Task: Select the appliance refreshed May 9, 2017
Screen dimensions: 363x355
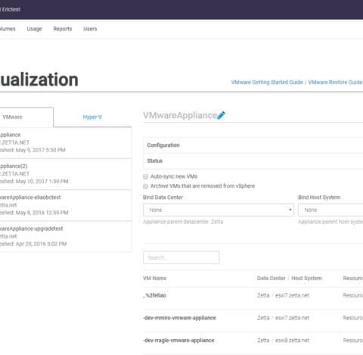Action: [x=66, y=142]
